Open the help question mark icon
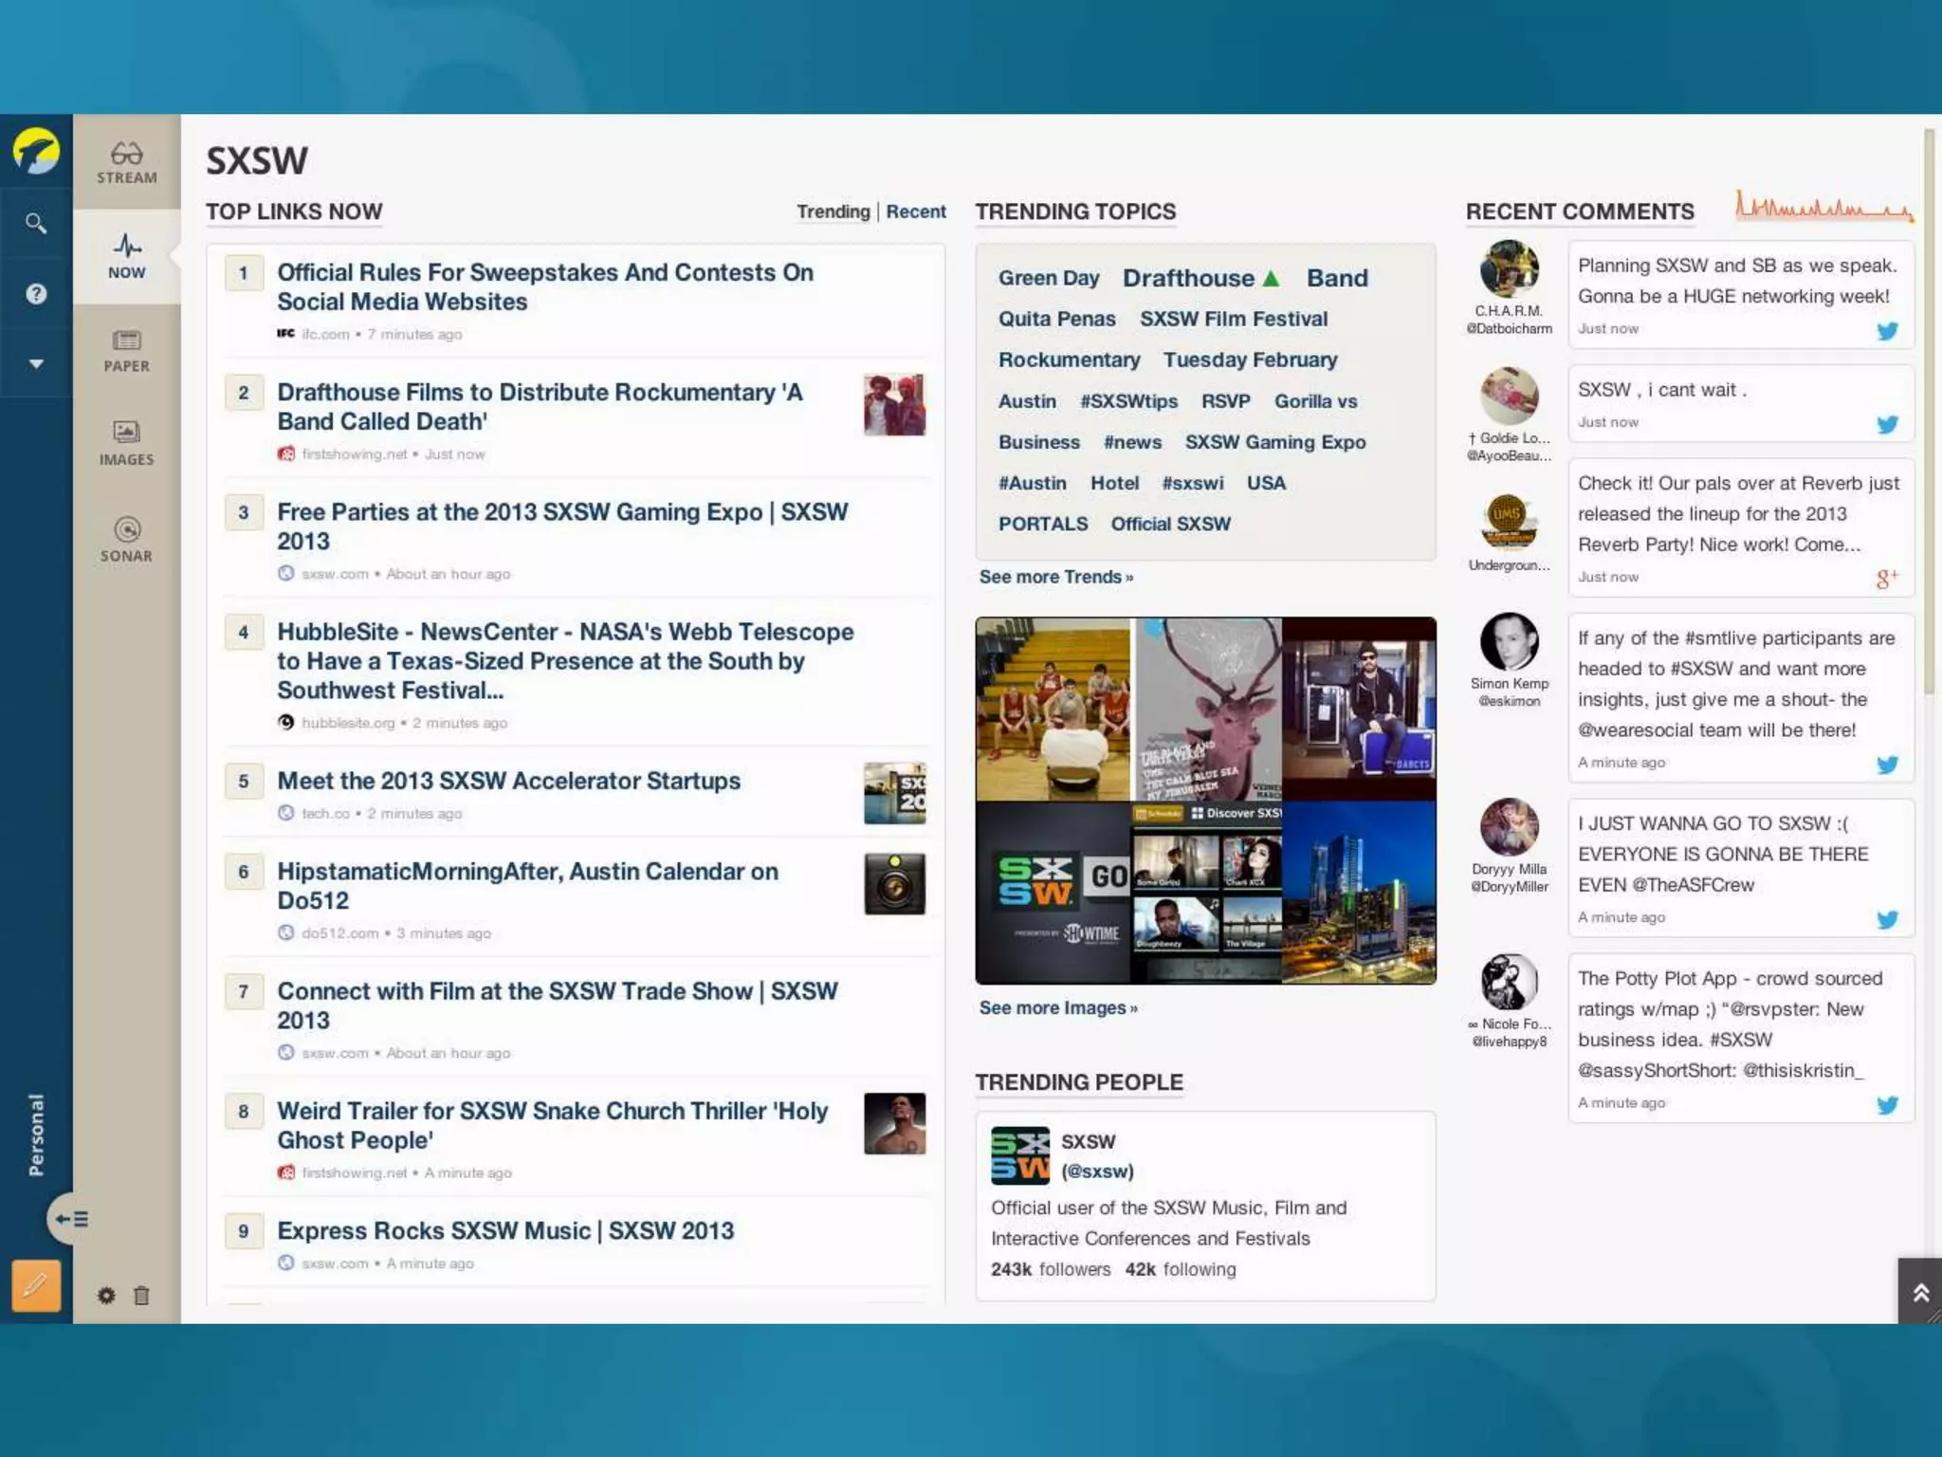 [36, 294]
